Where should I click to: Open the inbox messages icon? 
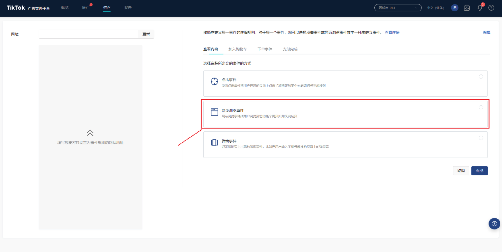coord(467,8)
